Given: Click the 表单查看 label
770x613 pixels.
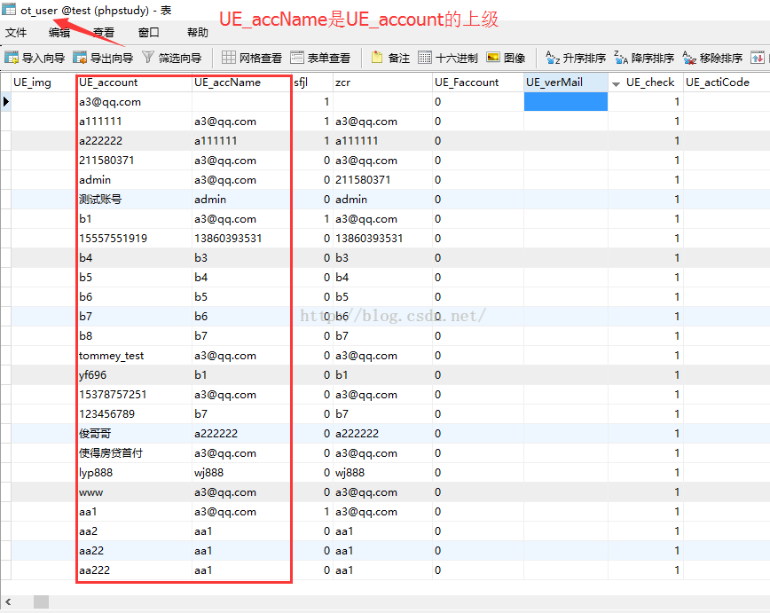Looking at the screenshot, I should 328,58.
